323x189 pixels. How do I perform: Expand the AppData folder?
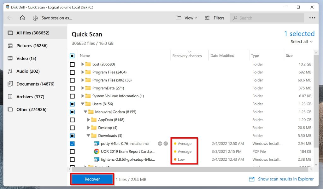tap(89, 120)
